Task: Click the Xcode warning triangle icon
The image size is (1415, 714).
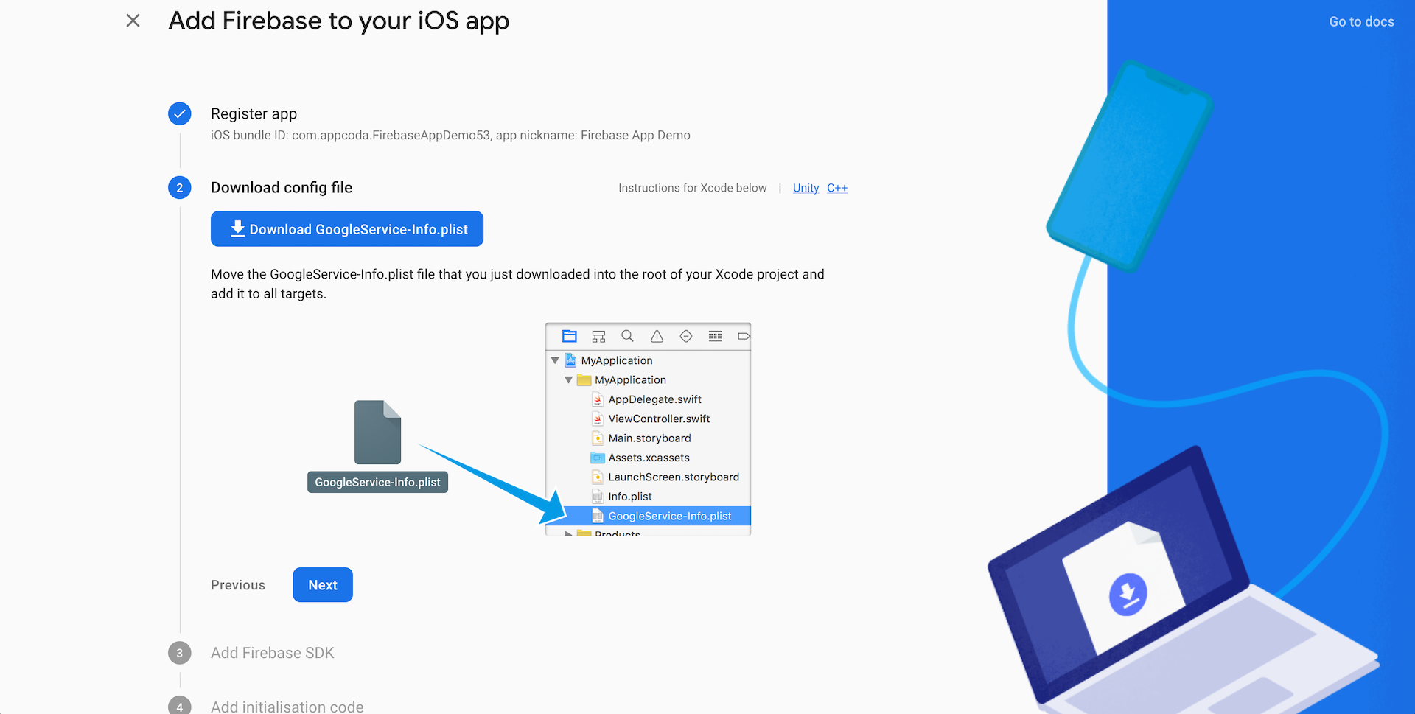Action: tap(657, 337)
